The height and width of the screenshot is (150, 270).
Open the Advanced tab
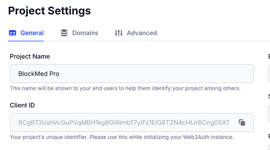coord(142,33)
